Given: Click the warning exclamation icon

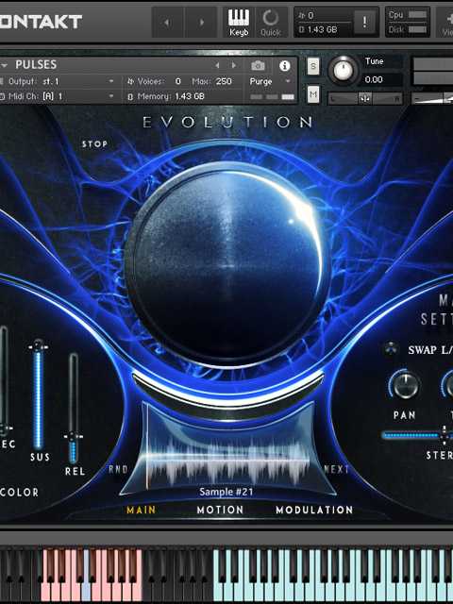Looking at the screenshot, I should pos(364,22).
